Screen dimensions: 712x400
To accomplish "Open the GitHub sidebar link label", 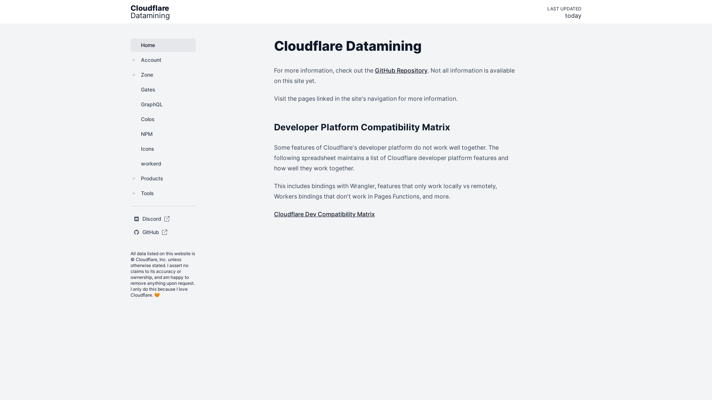I will [x=151, y=232].
